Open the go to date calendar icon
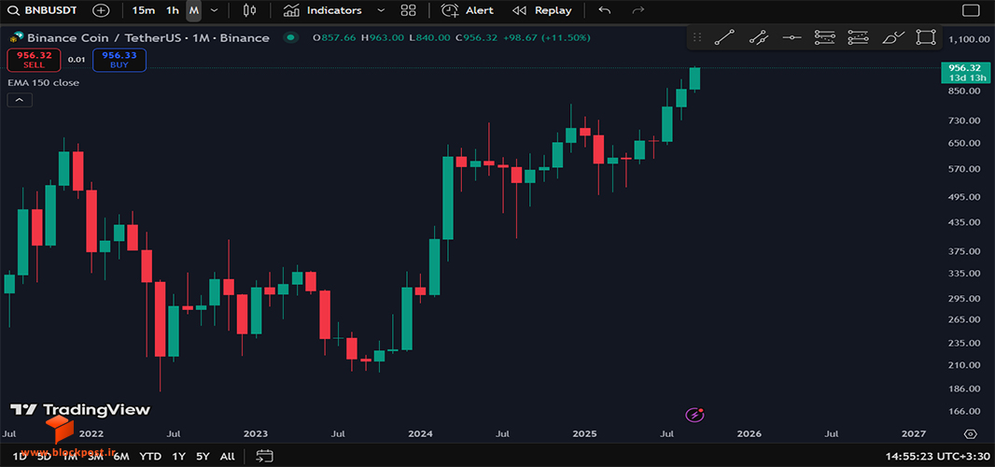995x467 pixels. pyautogui.click(x=264, y=456)
